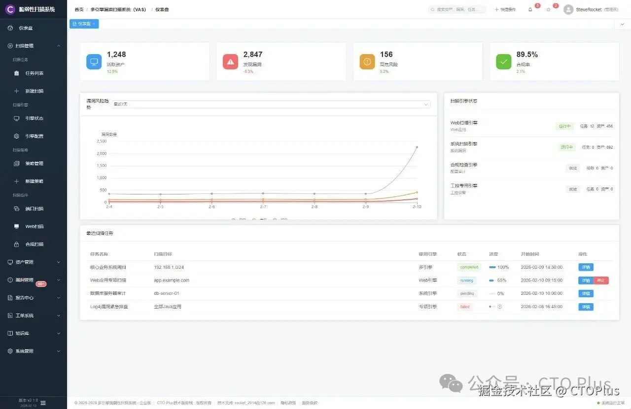Click the notification bell icon
Viewport: 631px width, 409px height.
click(530, 9)
